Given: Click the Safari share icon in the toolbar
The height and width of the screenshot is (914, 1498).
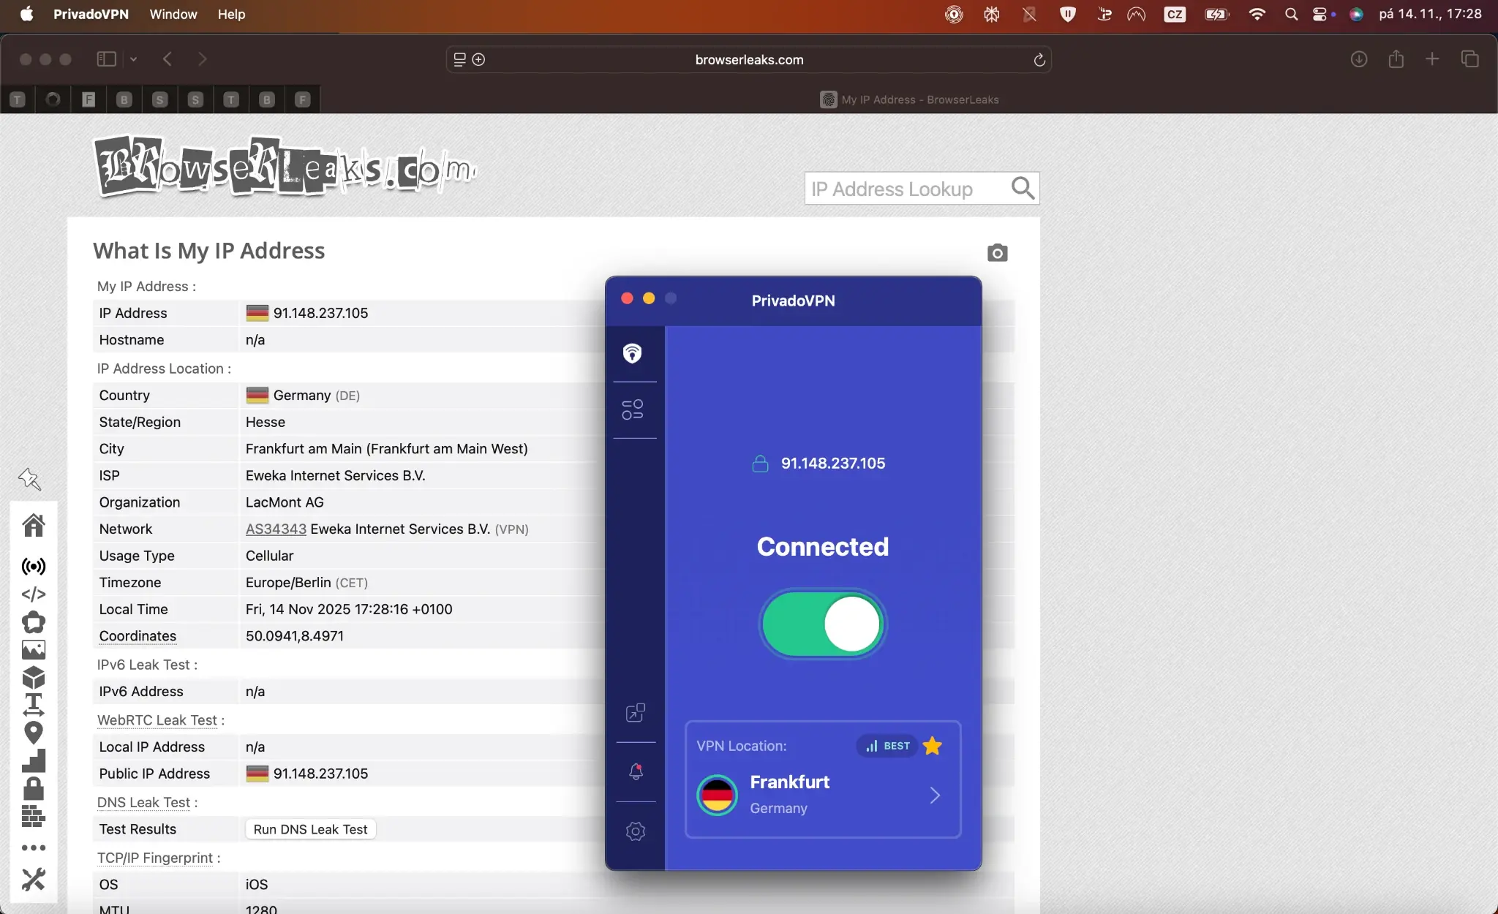Looking at the screenshot, I should [x=1395, y=59].
